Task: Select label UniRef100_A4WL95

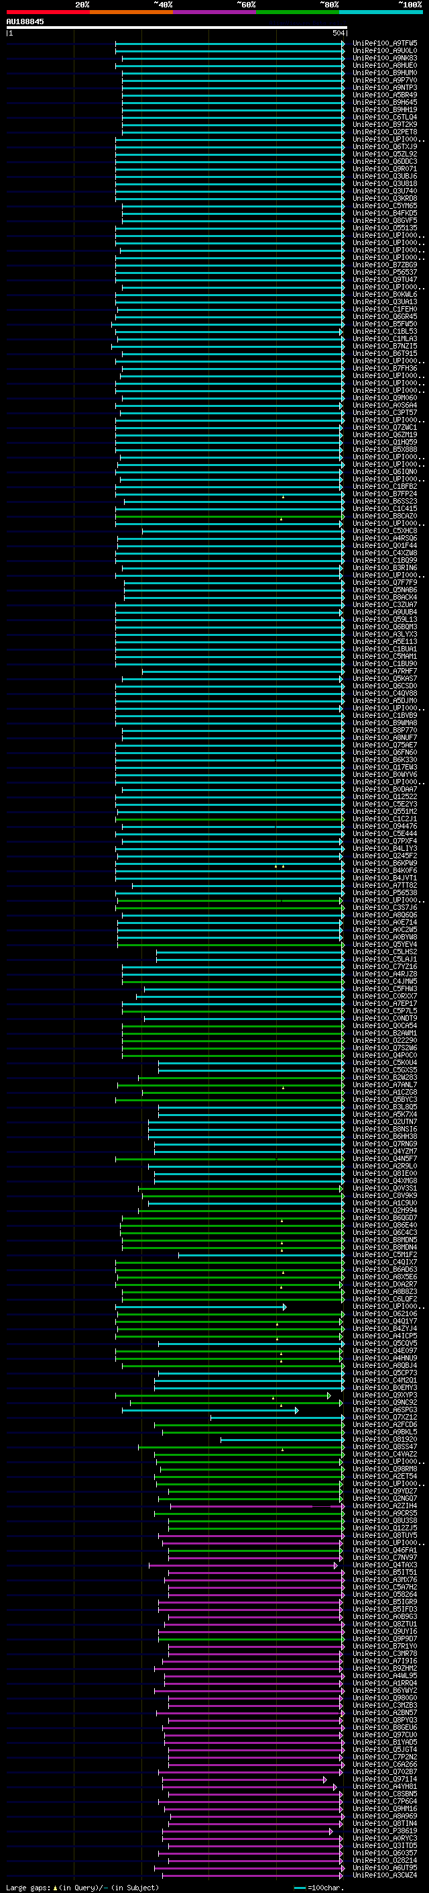Action: pos(385,1675)
